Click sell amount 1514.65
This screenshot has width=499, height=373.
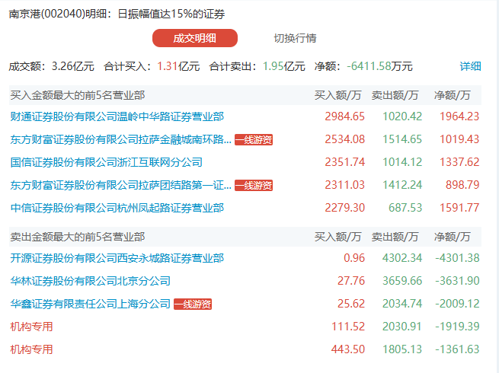[402, 139]
